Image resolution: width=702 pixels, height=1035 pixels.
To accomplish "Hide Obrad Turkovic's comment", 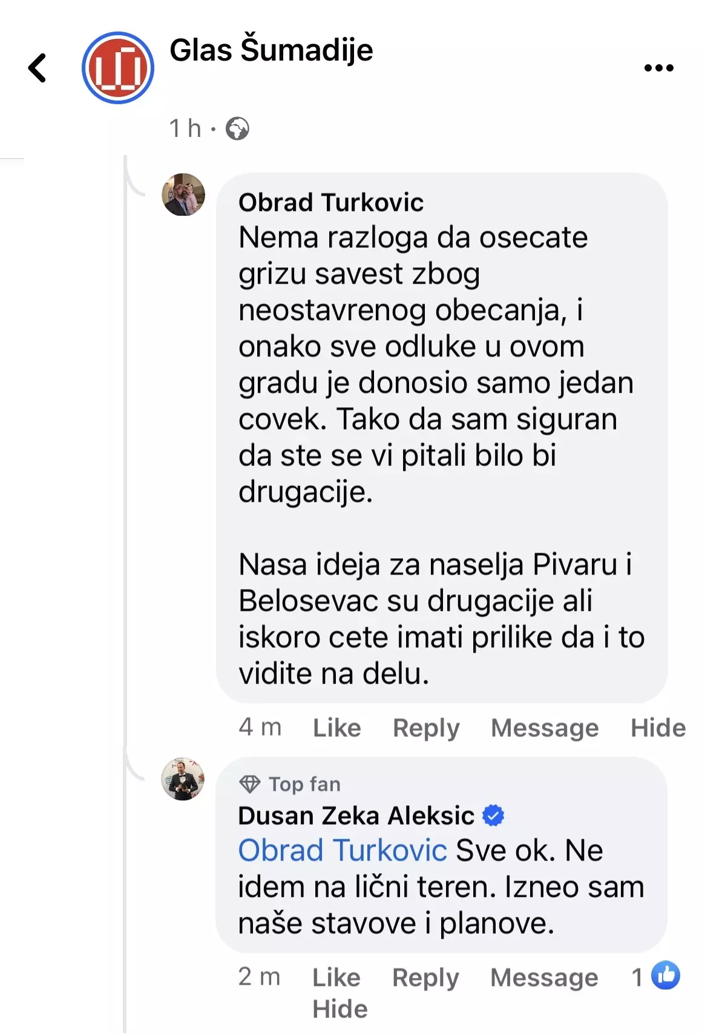I will coord(658,727).
